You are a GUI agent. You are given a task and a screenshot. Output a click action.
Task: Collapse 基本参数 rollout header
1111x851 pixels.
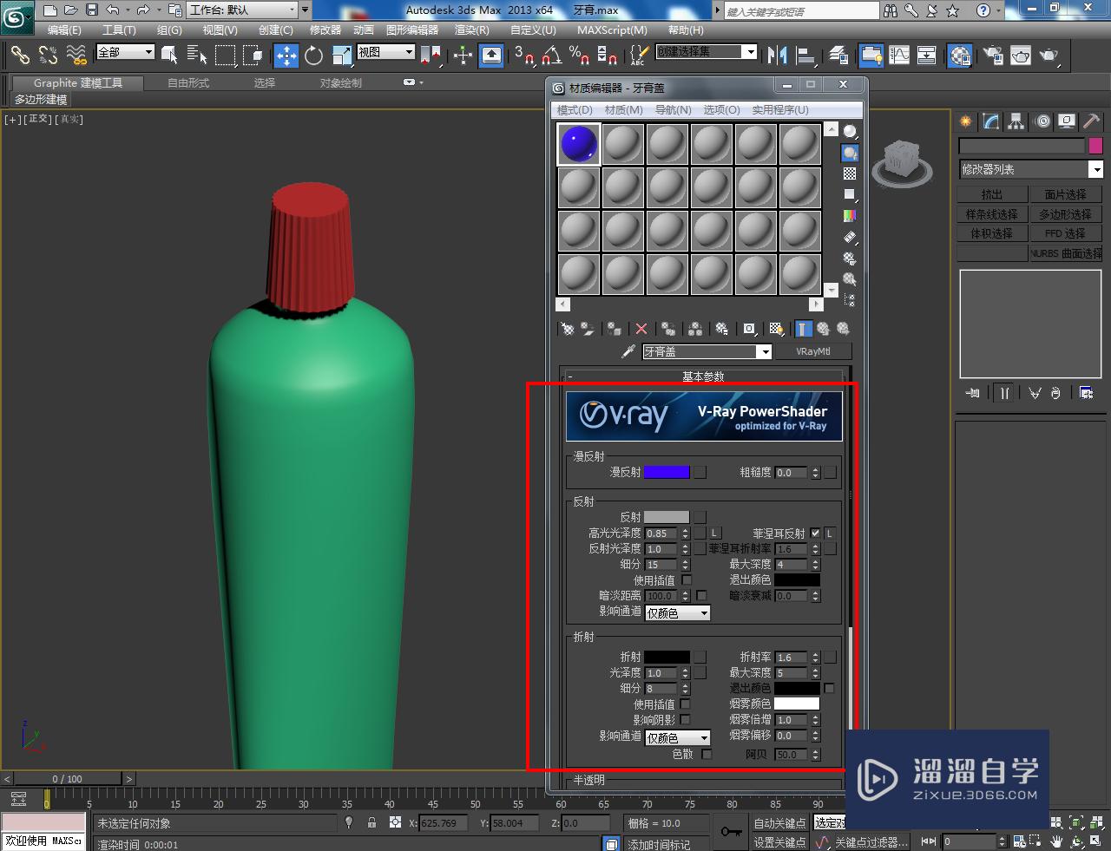[x=702, y=376]
